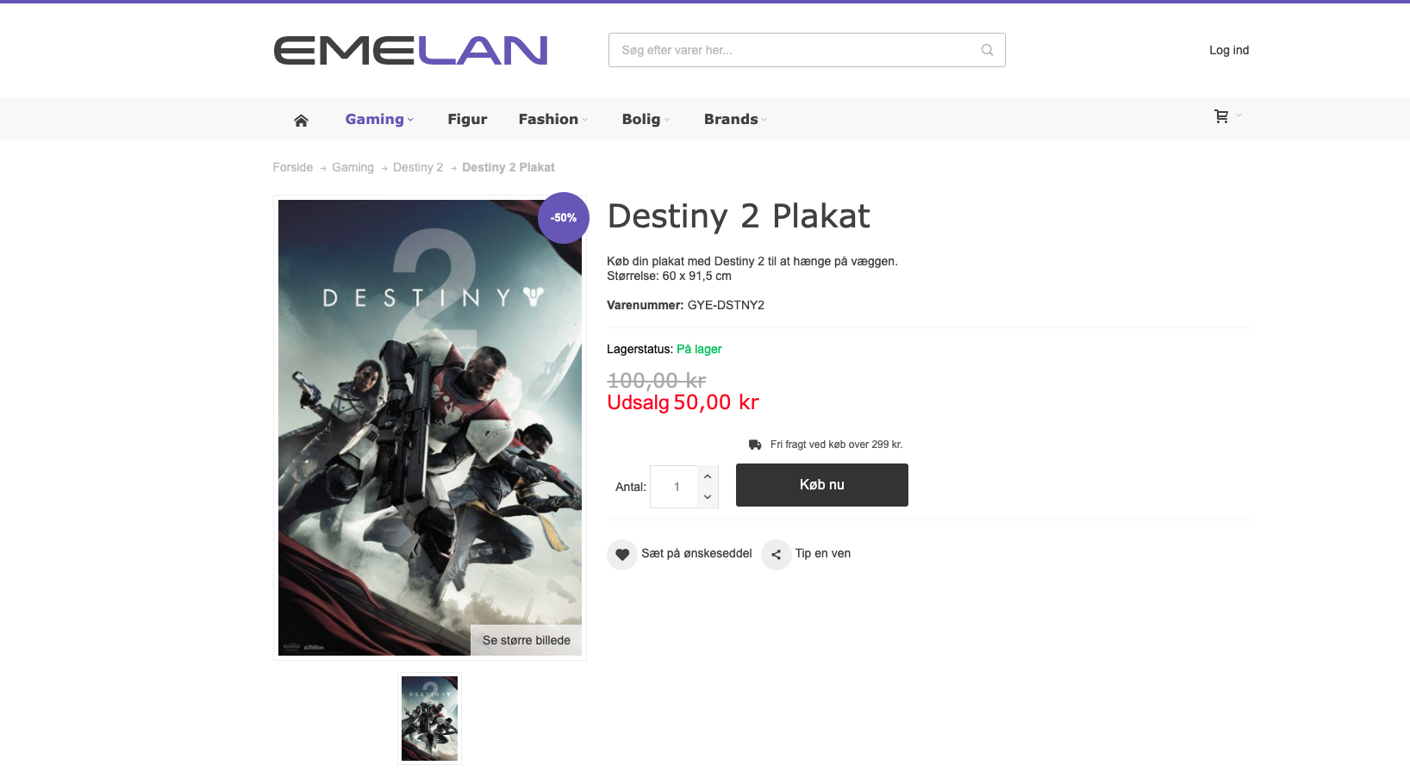The image size is (1410, 784).
Task: Click the heart wishlist icon
Action: 622,554
